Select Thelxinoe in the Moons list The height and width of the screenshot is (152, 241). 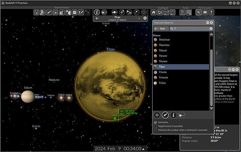coord(181,40)
